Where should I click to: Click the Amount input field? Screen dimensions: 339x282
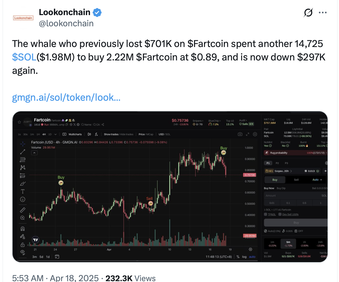[x=290, y=196]
